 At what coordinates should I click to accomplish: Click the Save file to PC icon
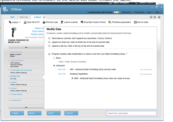coord(25,22)
